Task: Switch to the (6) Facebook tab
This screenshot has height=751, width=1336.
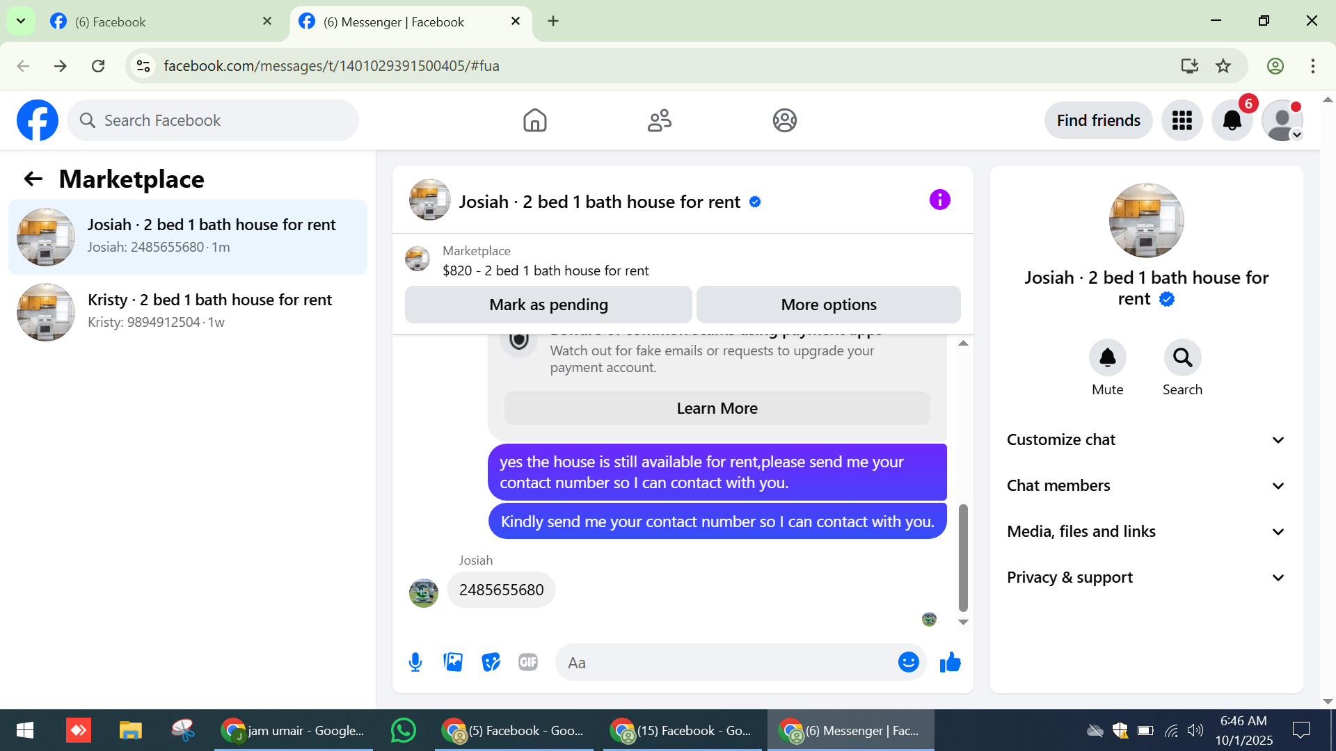Action: coord(160,22)
